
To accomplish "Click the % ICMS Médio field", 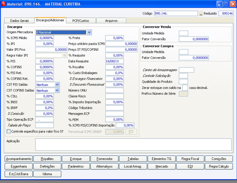I will point(45,38).
